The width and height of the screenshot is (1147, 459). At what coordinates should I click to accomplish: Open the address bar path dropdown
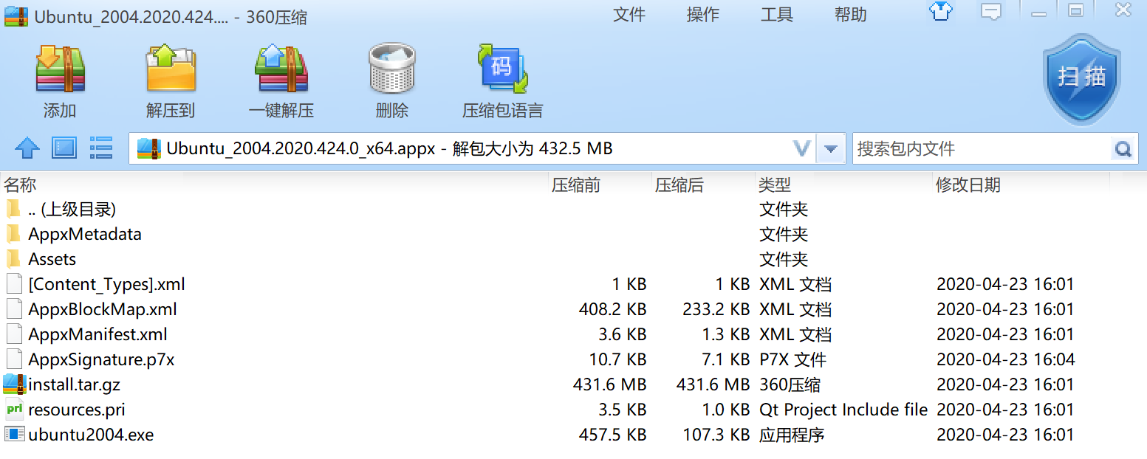pos(802,148)
